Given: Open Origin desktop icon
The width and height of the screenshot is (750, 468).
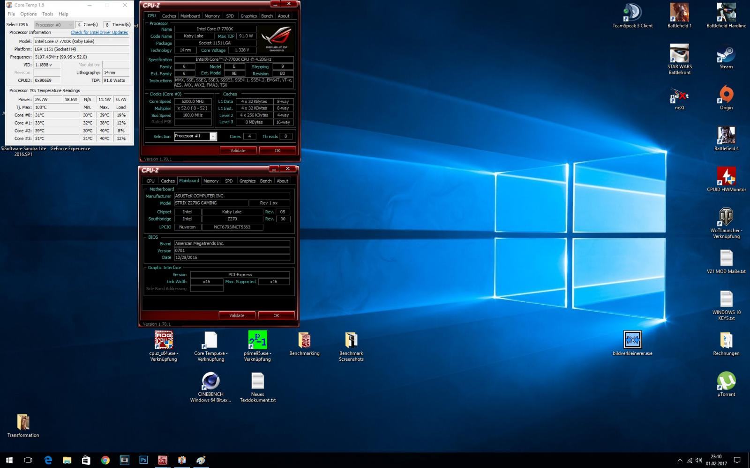Looking at the screenshot, I should tap(726, 97).
